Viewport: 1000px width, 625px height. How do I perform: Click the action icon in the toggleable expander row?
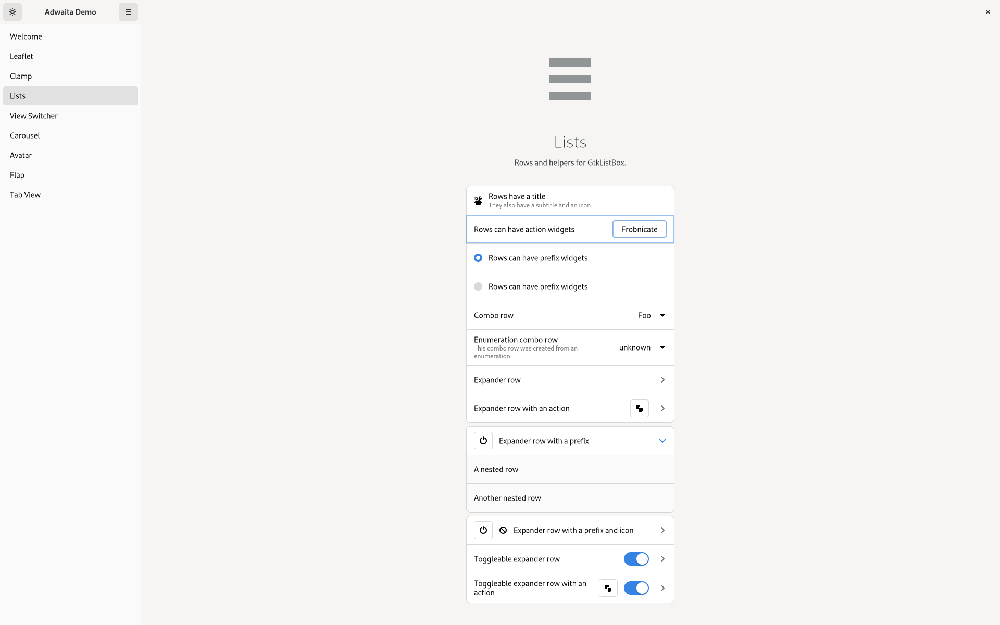608,588
